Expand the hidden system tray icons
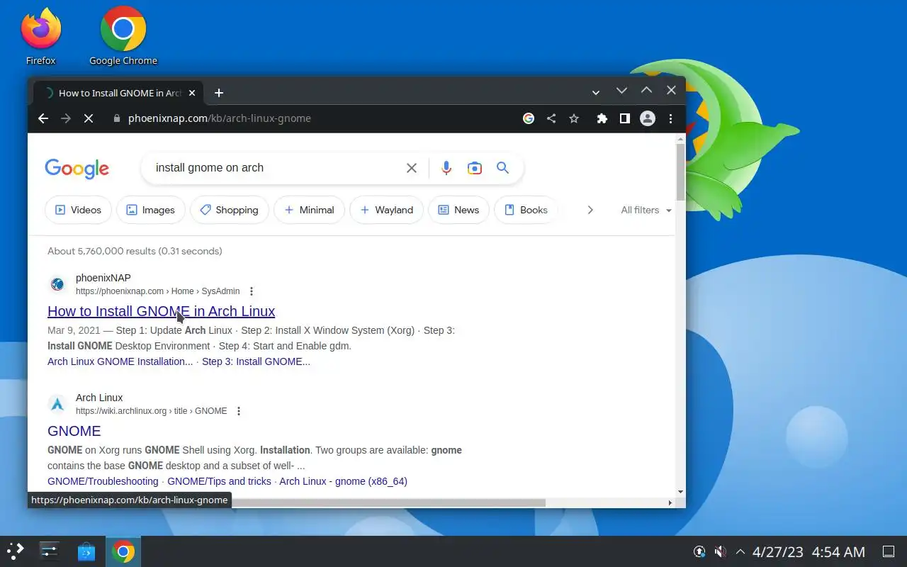The image size is (907, 567). [740, 551]
